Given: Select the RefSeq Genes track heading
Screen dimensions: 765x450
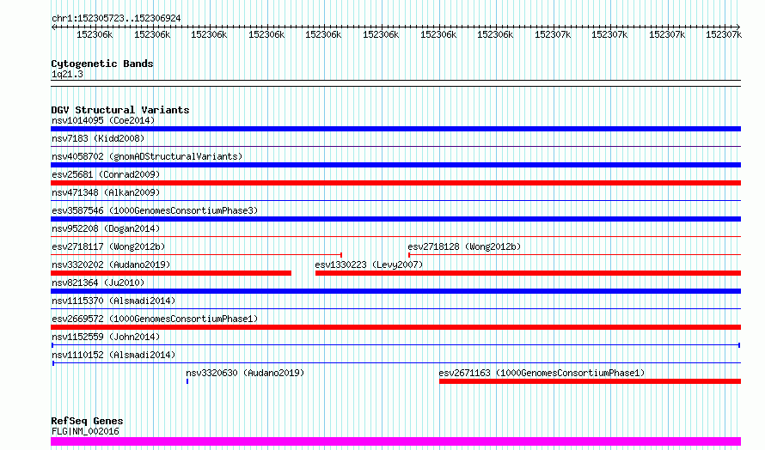Looking at the screenshot, I should (x=87, y=421).
